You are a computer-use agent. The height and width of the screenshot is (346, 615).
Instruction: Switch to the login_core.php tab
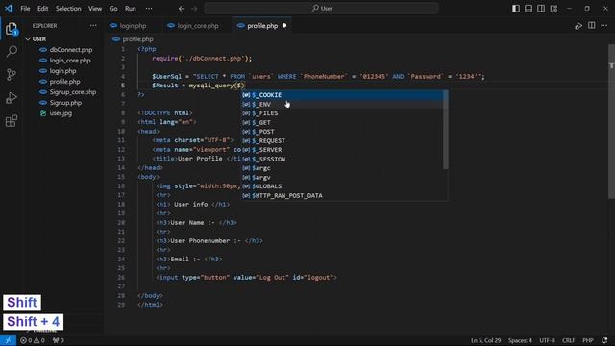coord(197,26)
